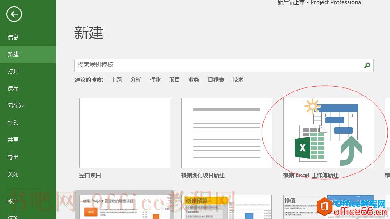Search suggested term 业务
This screenshot has height=219, width=390.
coord(194,80)
